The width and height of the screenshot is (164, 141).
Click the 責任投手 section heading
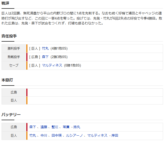tap(9, 36)
